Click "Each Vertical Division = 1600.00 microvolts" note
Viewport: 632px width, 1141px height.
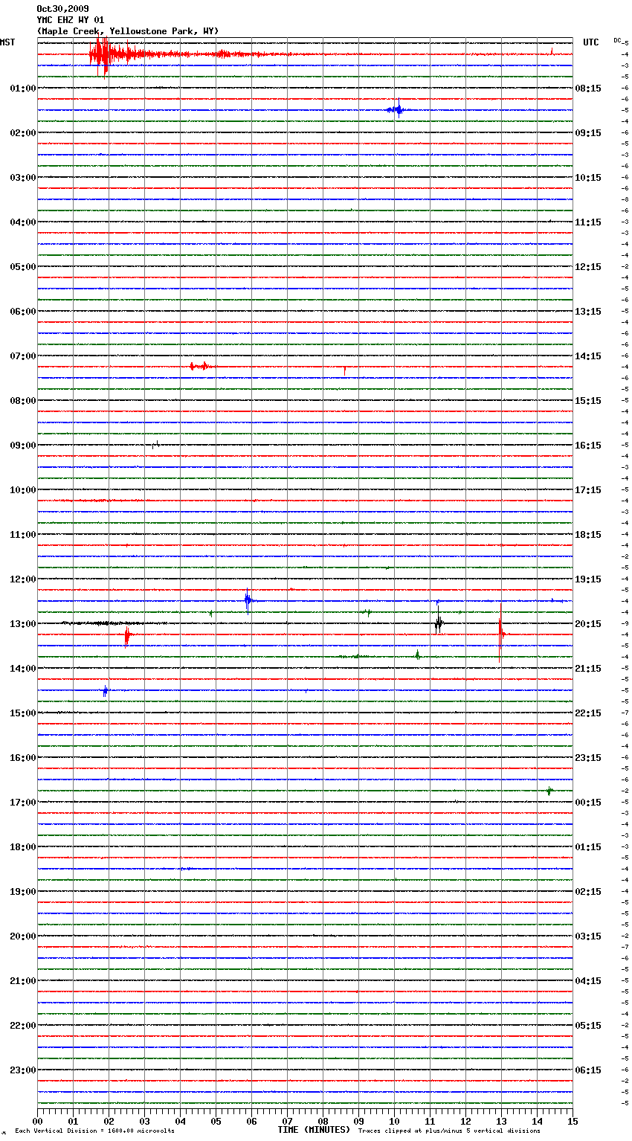pyautogui.click(x=94, y=1131)
